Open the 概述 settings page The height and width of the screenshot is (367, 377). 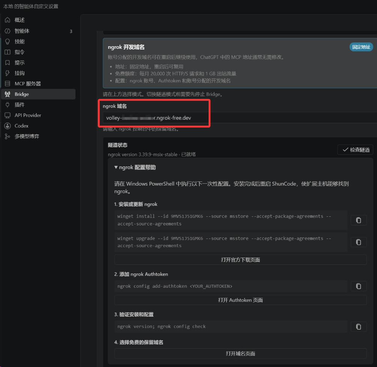38,20
